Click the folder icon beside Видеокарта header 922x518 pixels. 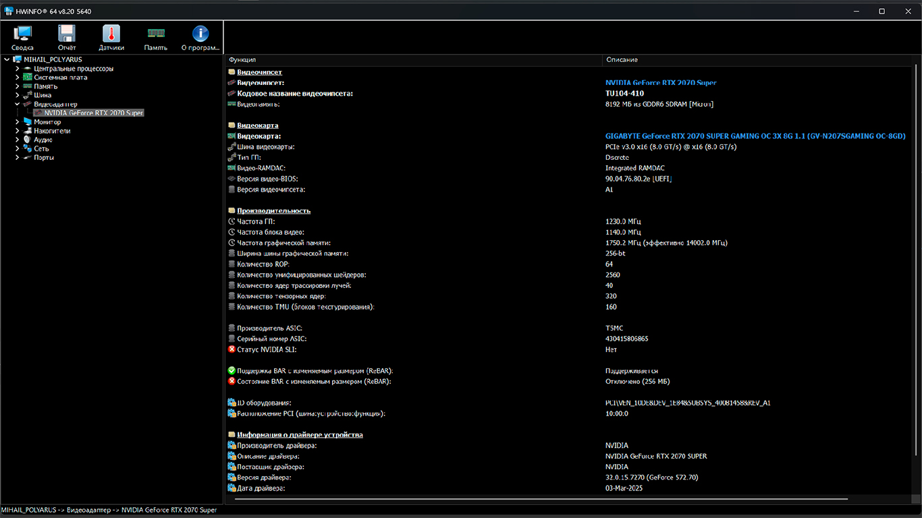click(232, 125)
